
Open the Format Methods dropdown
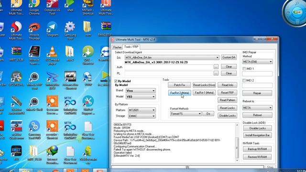point(186,114)
